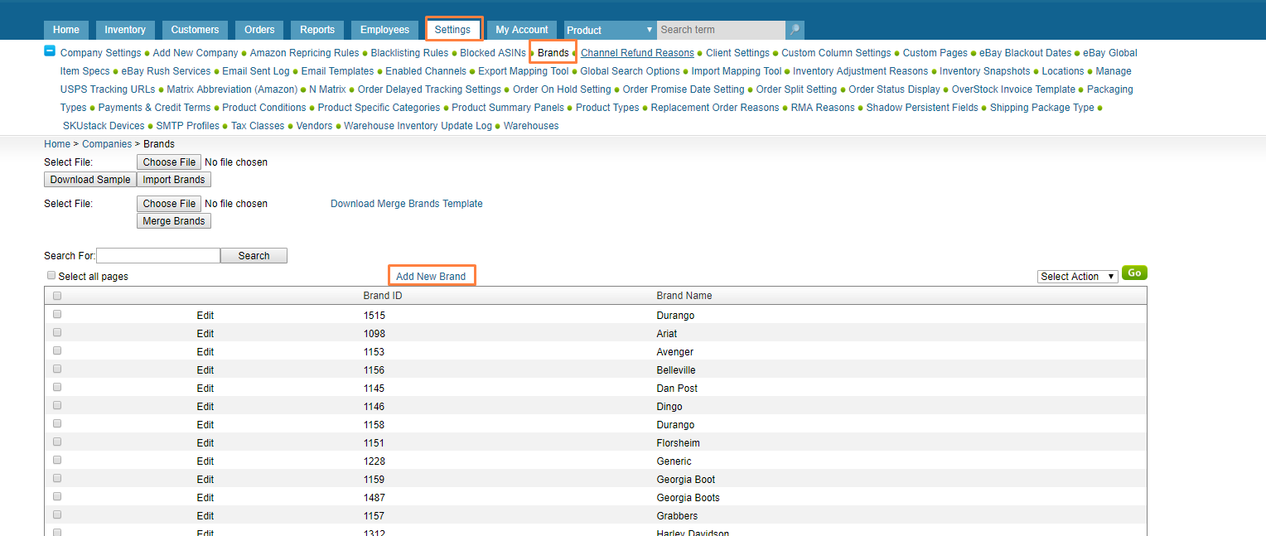The height and width of the screenshot is (536, 1266).
Task: Open Client Settings link
Action: 737,53
